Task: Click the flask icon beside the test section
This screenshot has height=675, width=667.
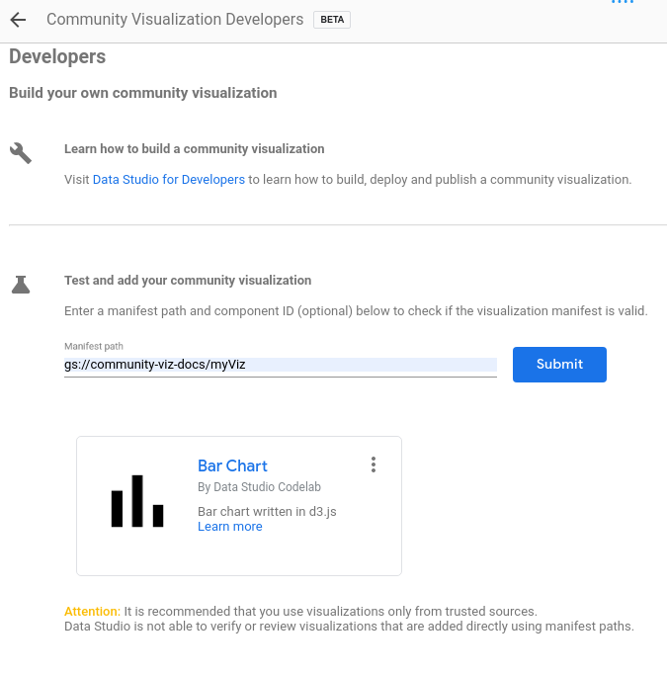Action: click(x=21, y=285)
